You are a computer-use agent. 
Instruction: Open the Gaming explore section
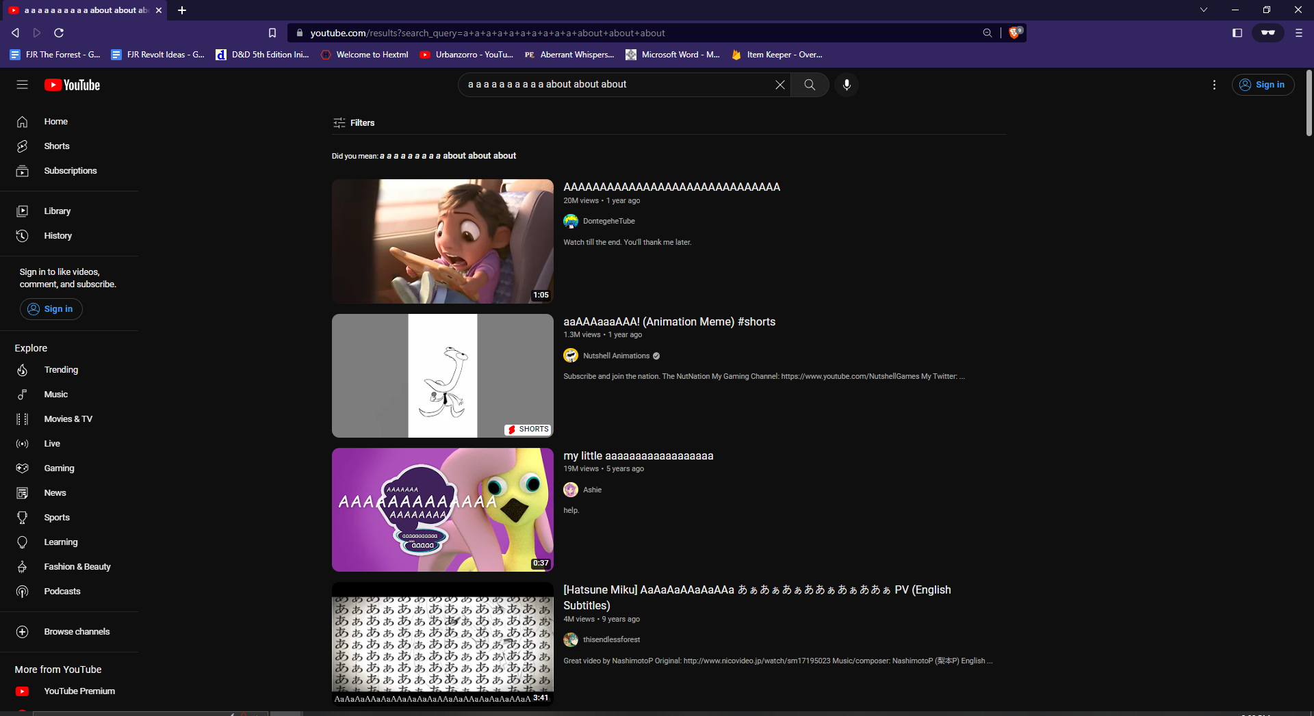59,468
